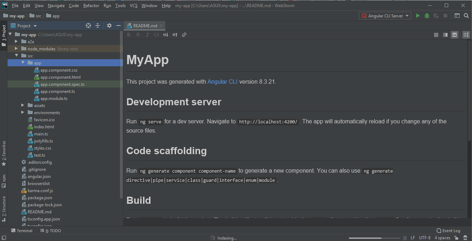Toggle 2: Favorites side panel

pos(4,153)
